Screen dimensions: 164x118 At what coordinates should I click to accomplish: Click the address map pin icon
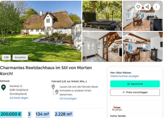click(3, 87)
